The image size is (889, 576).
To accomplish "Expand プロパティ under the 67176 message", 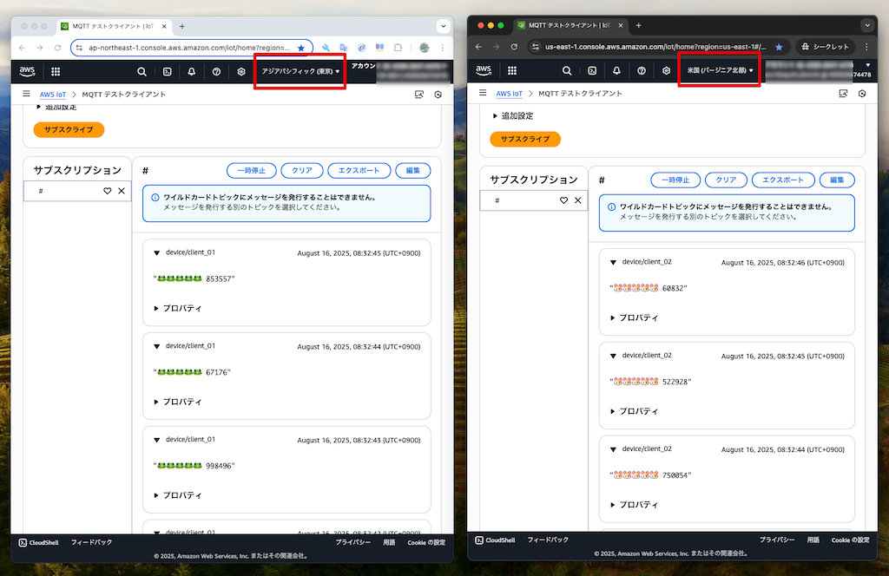I will point(178,402).
